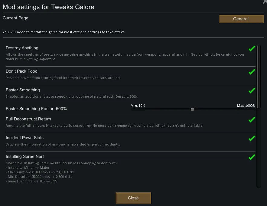Click the Faster Smoothing Factor: 500% label
This screenshot has width=267, height=206.
pos(36,109)
